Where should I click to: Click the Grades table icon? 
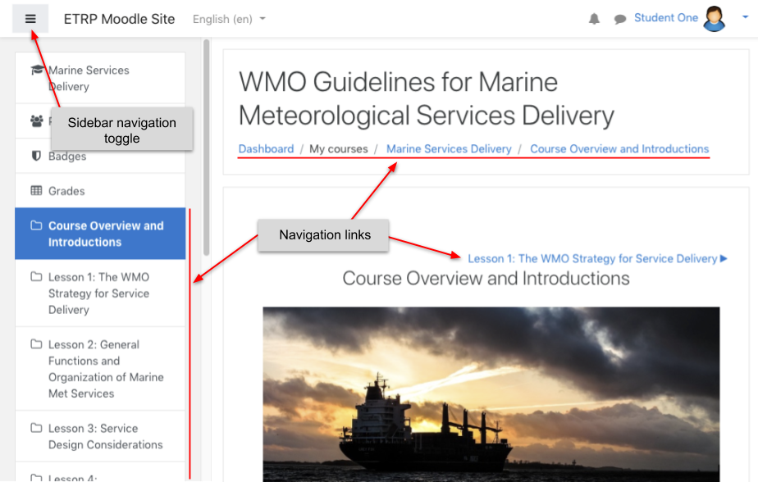tap(36, 190)
